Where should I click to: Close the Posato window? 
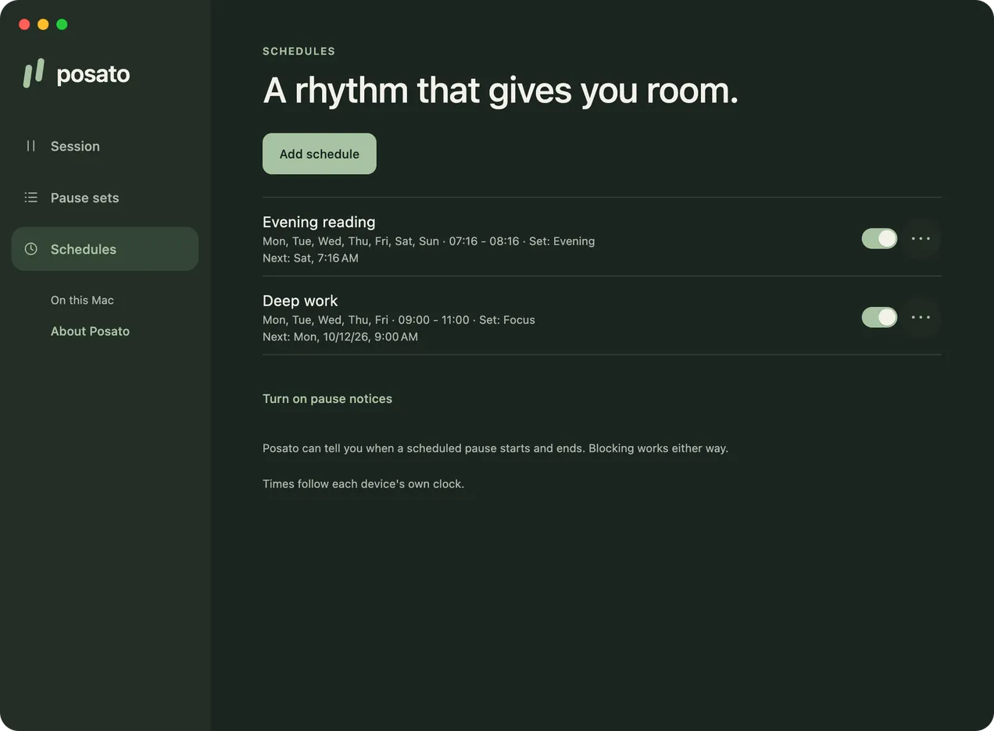click(x=24, y=24)
